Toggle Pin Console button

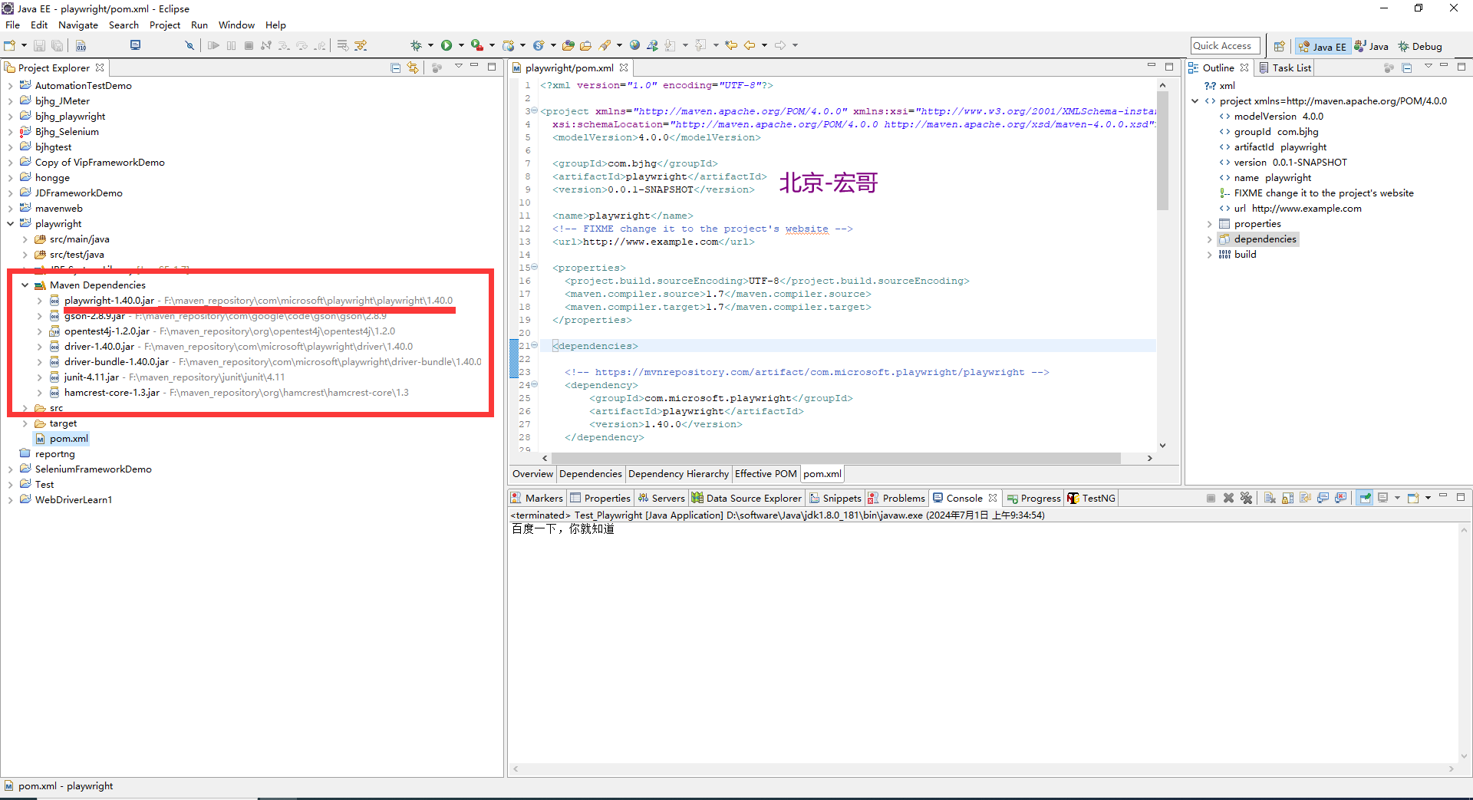pyautogui.click(x=1365, y=499)
